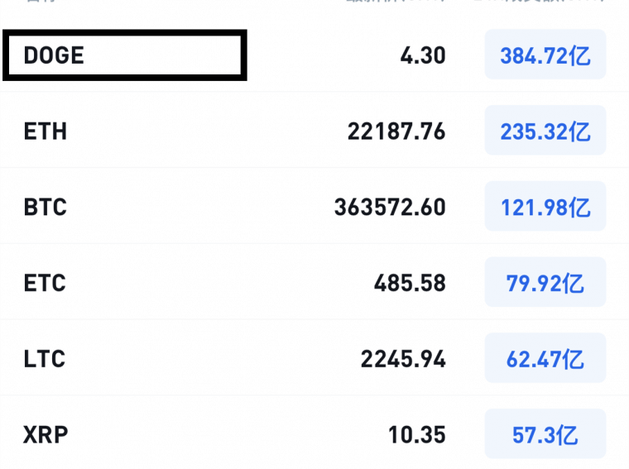Select BTC price 363572.60

390,207
